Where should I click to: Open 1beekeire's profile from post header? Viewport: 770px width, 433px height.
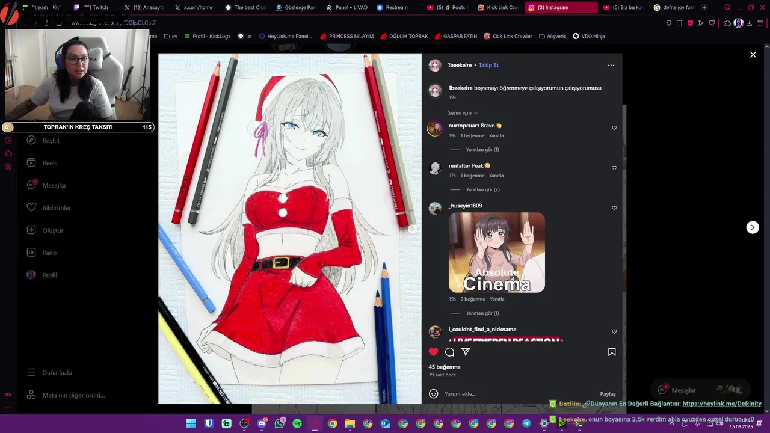click(x=460, y=65)
